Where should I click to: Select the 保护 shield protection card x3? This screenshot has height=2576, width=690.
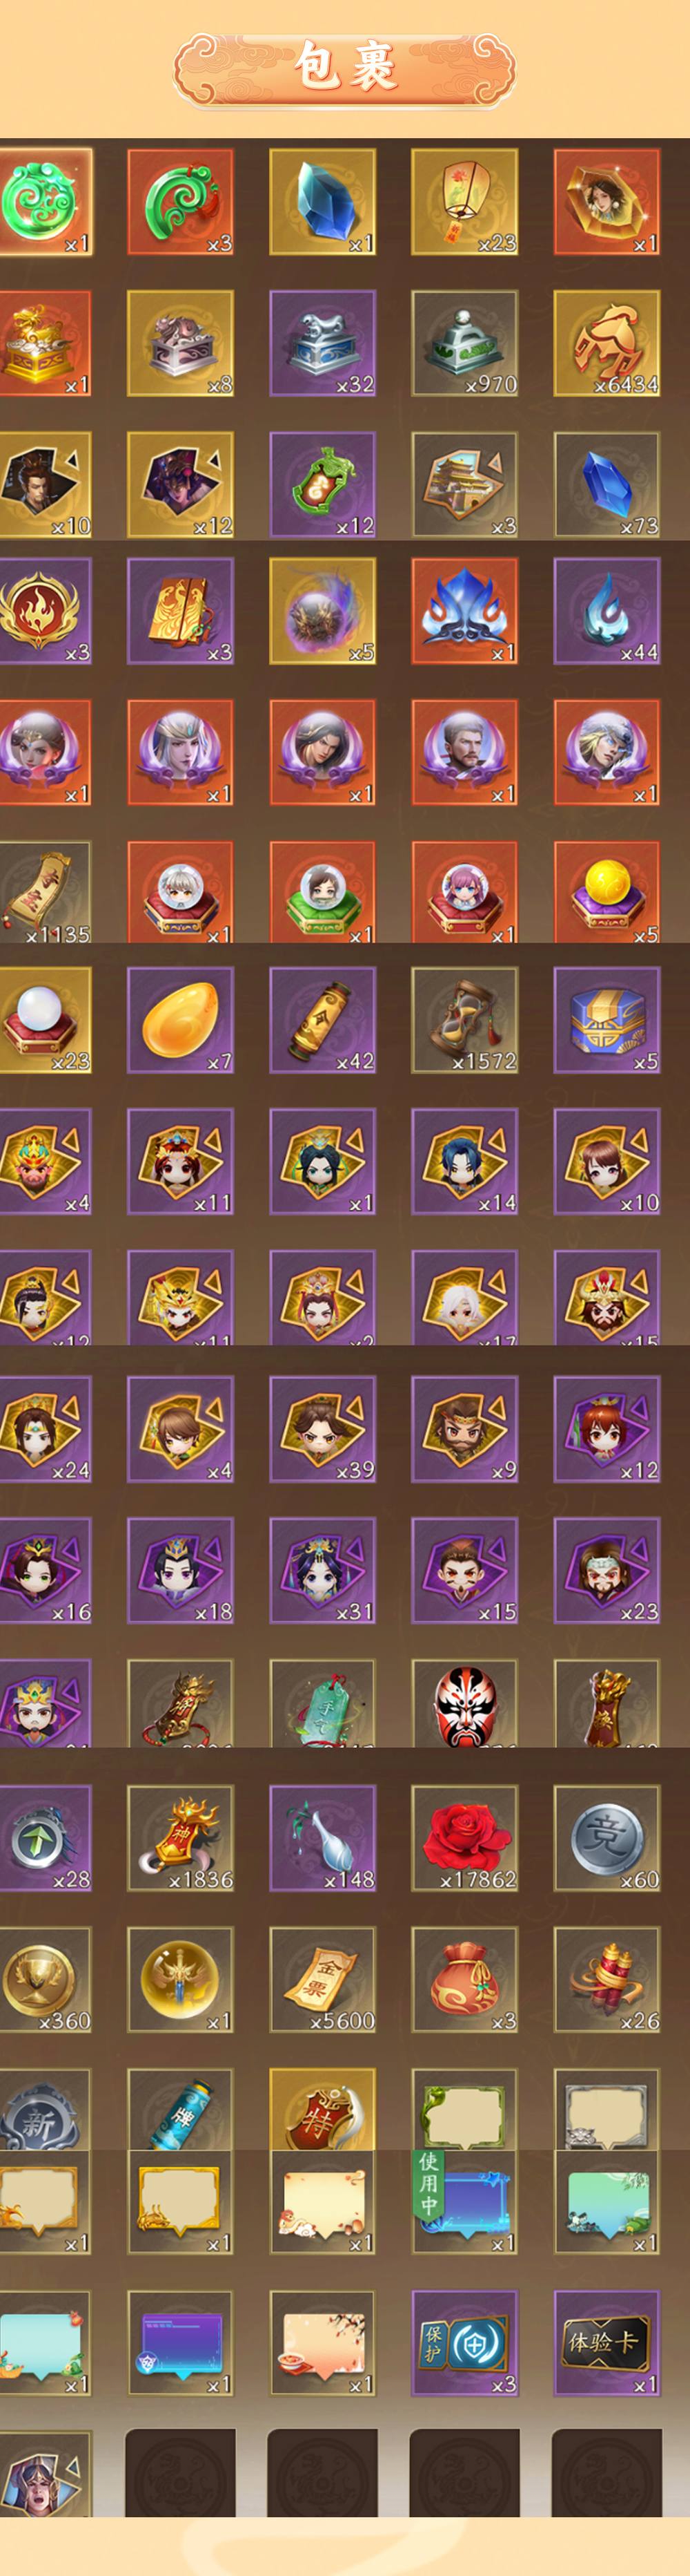[464, 2343]
